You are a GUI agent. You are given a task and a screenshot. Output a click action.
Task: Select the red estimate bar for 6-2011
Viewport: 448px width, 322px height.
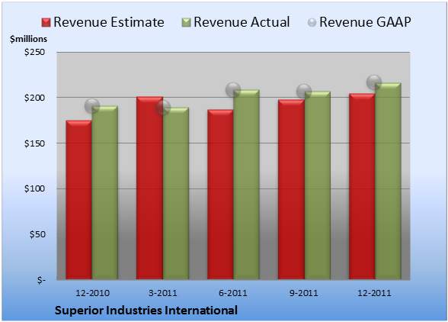220,195
